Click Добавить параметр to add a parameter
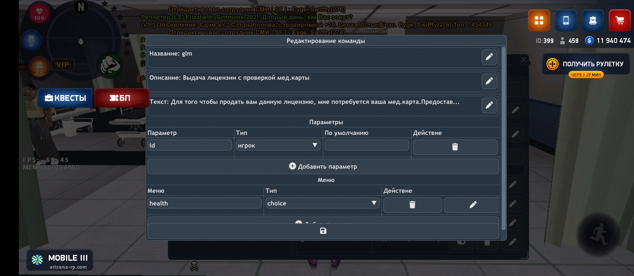This screenshot has width=634, height=276. pos(323,166)
